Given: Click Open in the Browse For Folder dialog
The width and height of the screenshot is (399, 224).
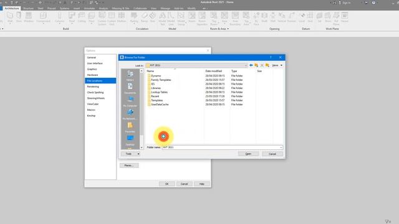Looking at the screenshot, I should point(248,154).
